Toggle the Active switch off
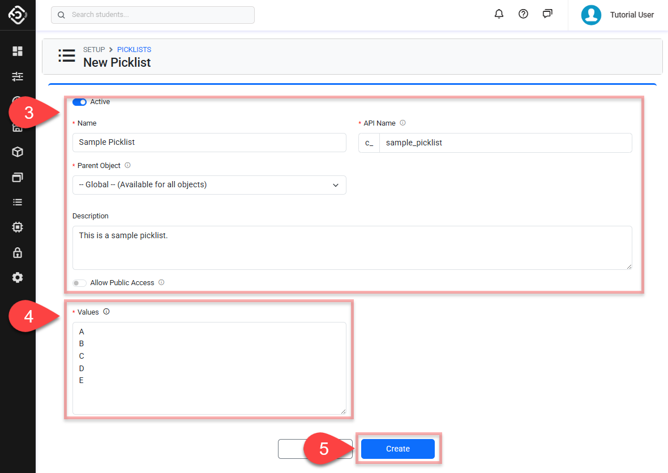Screen dimensions: 668x473 tap(79, 102)
